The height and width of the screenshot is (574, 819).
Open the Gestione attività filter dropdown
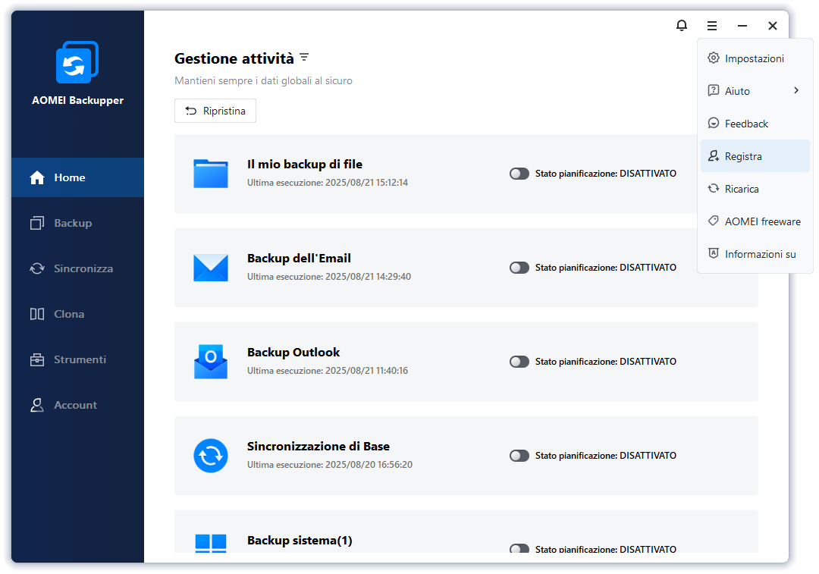point(304,58)
